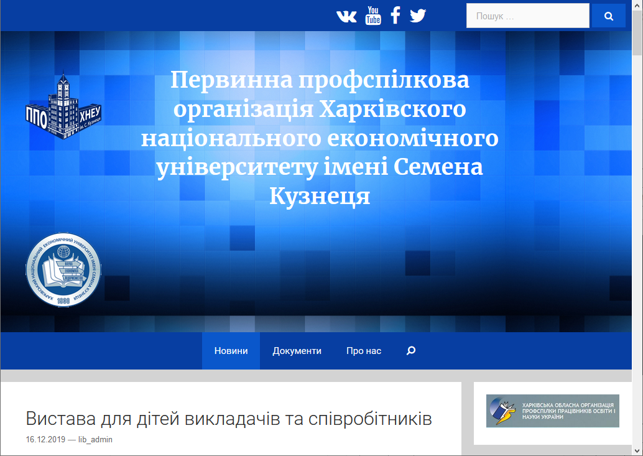Click the 16.12.2019 post date link

[45, 440]
